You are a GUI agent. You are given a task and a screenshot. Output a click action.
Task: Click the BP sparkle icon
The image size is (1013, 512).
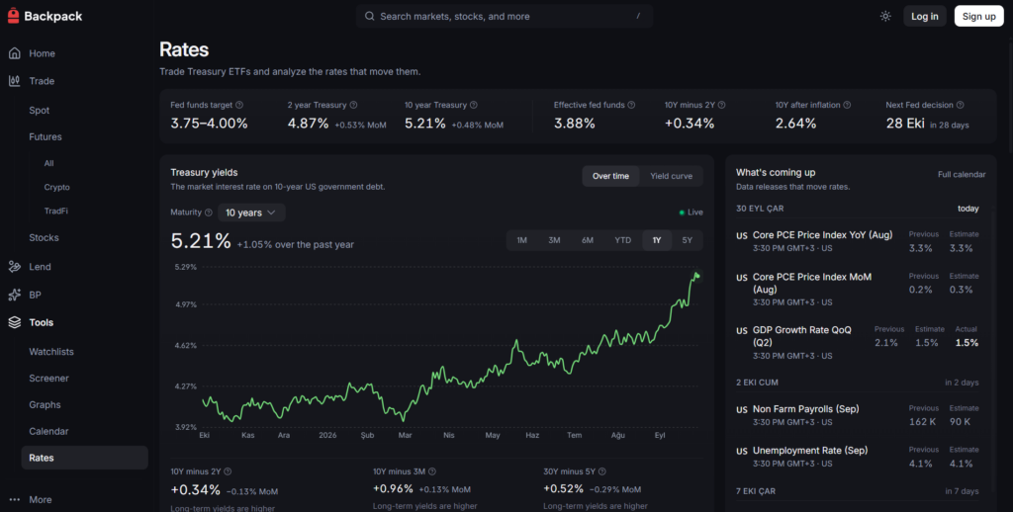pyautogui.click(x=14, y=295)
